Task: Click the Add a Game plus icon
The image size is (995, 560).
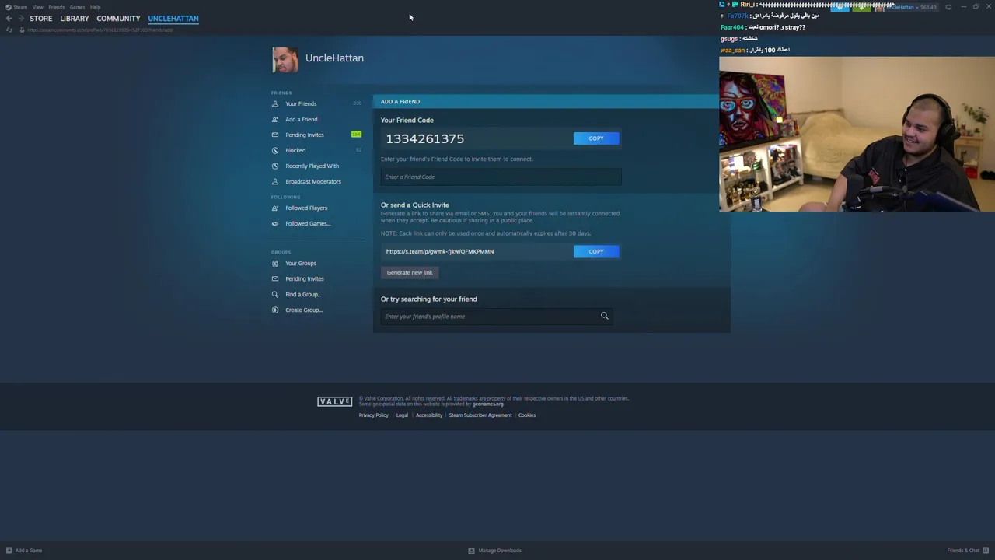Action: point(9,550)
